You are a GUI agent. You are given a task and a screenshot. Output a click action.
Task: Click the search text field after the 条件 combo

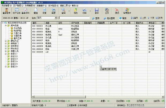[74, 18]
